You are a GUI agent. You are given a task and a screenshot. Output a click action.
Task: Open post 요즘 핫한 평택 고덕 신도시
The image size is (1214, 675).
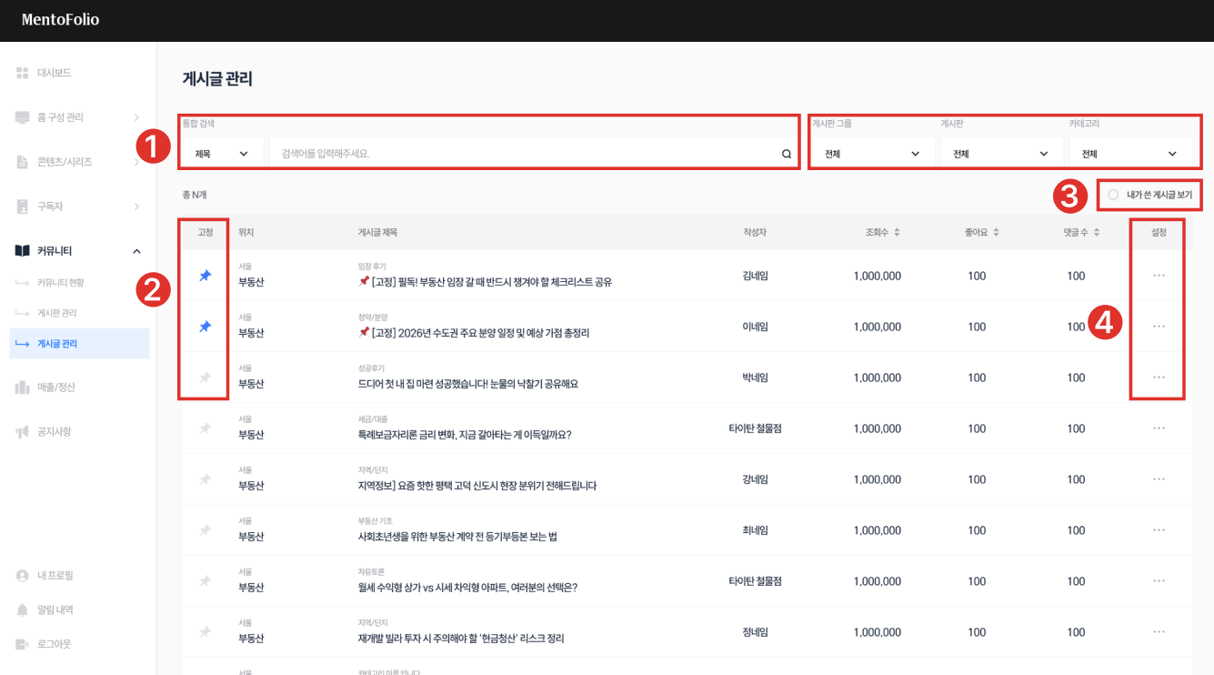click(x=477, y=486)
